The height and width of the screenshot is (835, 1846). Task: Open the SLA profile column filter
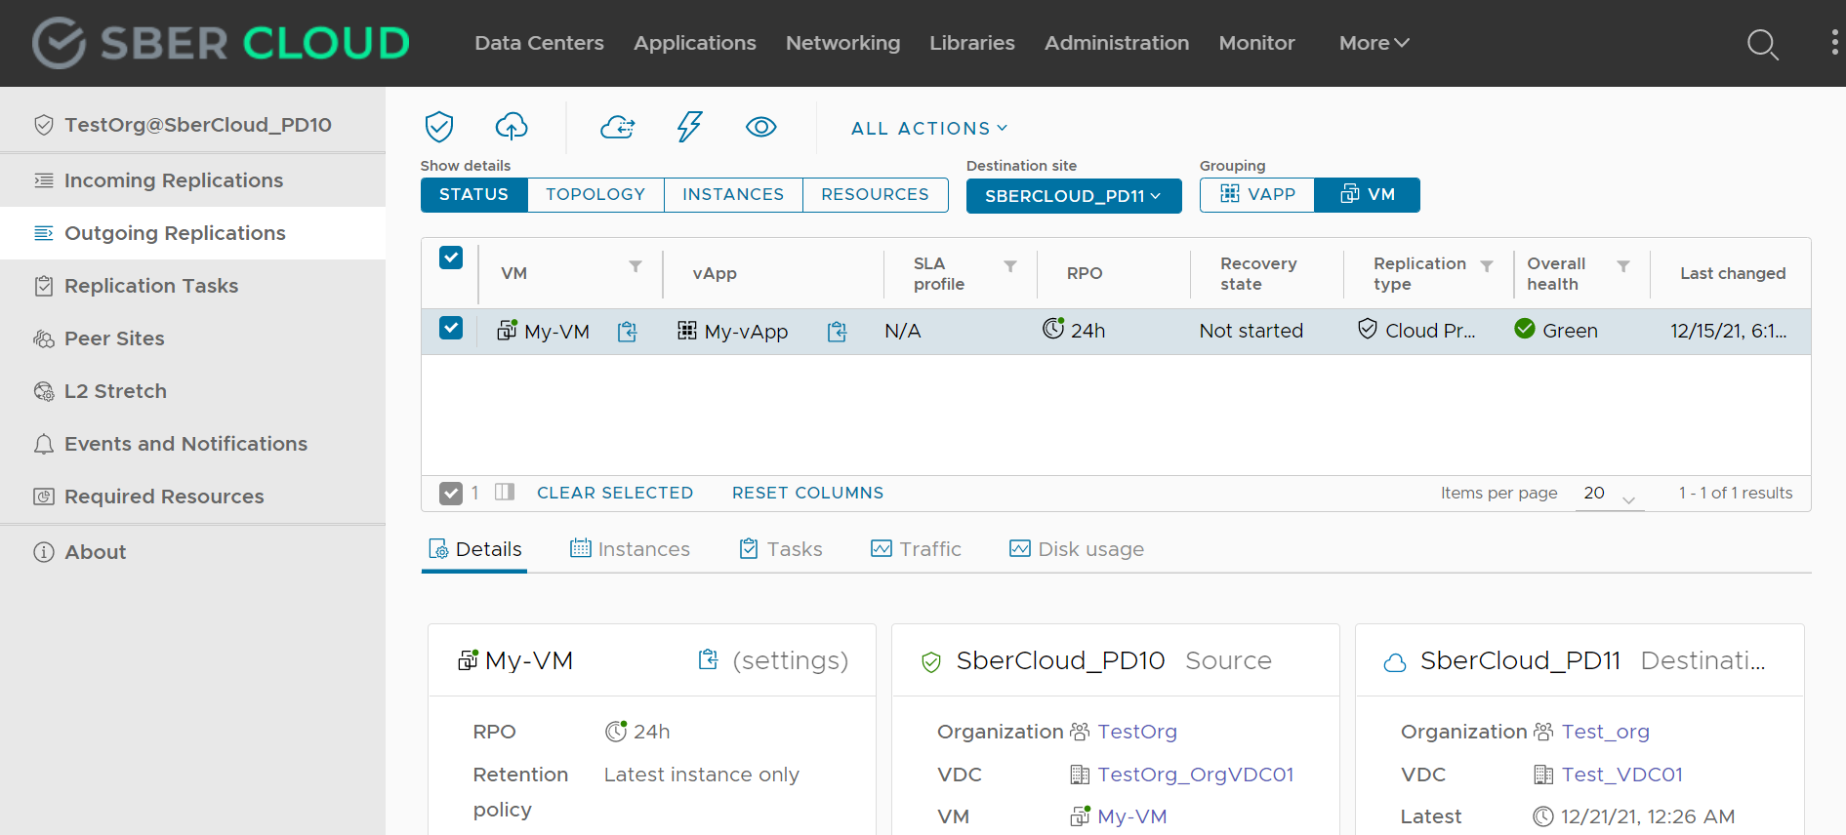click(x=1010, y=265)
